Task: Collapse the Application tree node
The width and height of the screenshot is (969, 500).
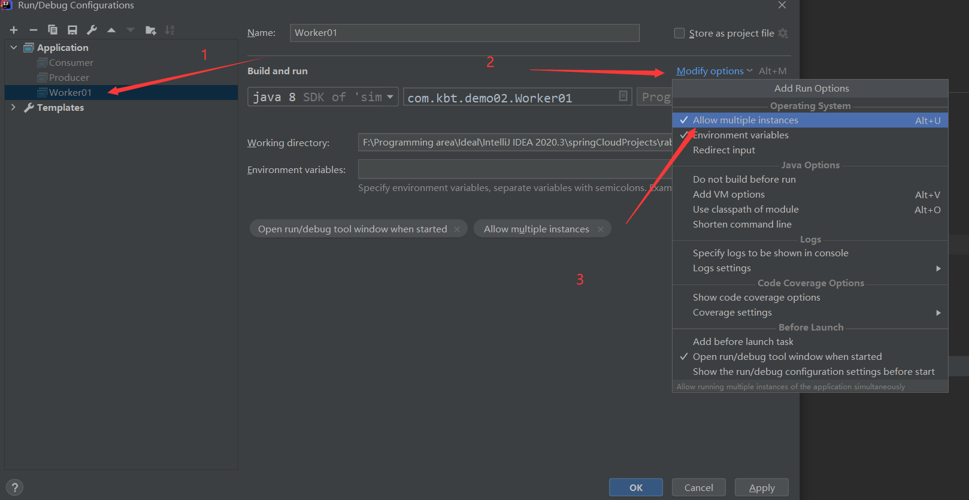Action: click(13, 47)
